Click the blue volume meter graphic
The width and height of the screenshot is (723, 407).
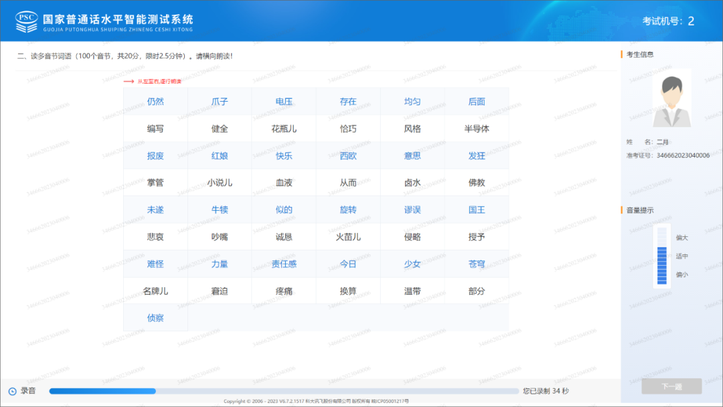tap(661, 258)
